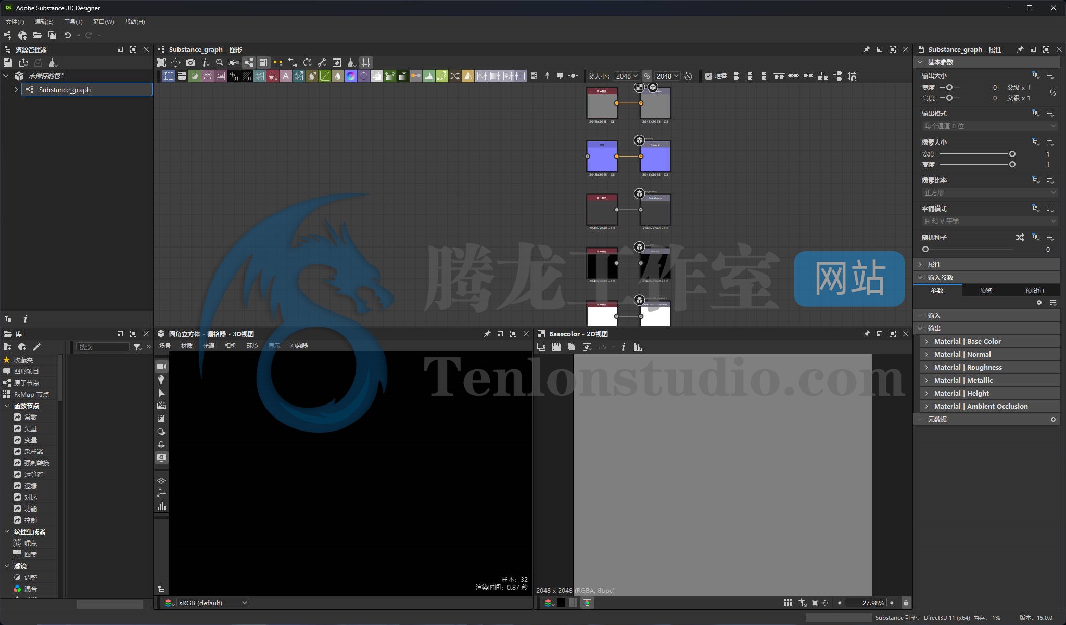Switch to the 预览 tab
Image resolution: width=1066 pixels, height=625 pixels.
click(985, 290)
